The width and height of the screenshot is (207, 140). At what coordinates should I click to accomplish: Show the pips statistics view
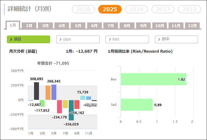pos(78,39)
